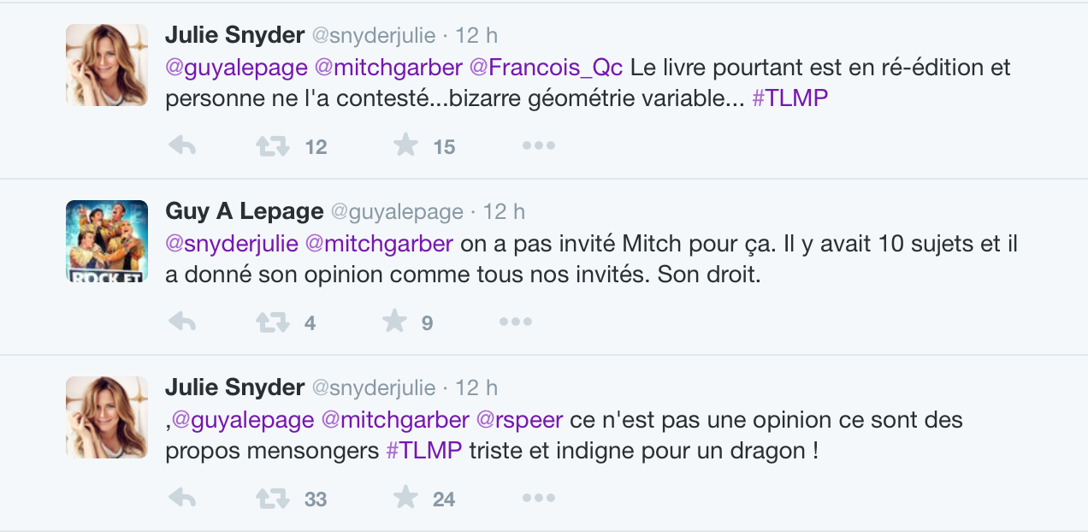This screenshot has width=1088, height=532.
Task: Retweet Julie Snyder's tweet with 12 retweets
Action: click(273, 146)
